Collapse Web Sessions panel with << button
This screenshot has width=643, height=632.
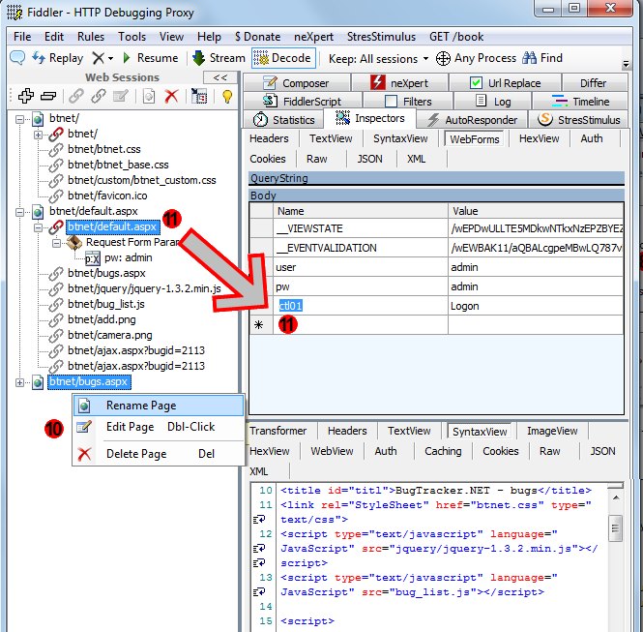220,77
